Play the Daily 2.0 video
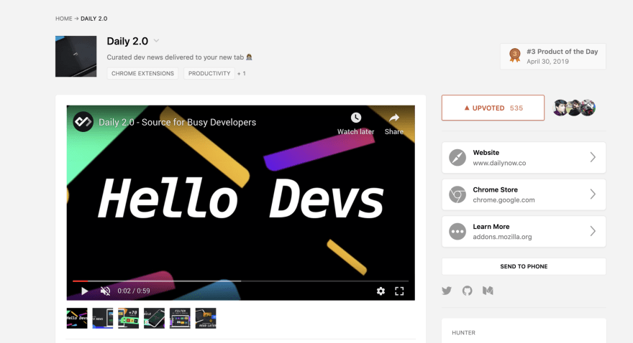This screenshot has width=633, height=343. click(84, 291)
